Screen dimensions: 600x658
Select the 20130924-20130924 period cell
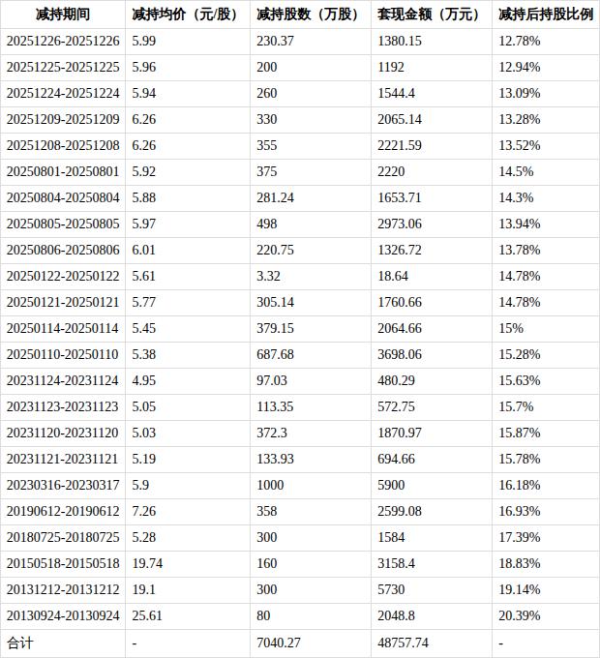[63, 615]
